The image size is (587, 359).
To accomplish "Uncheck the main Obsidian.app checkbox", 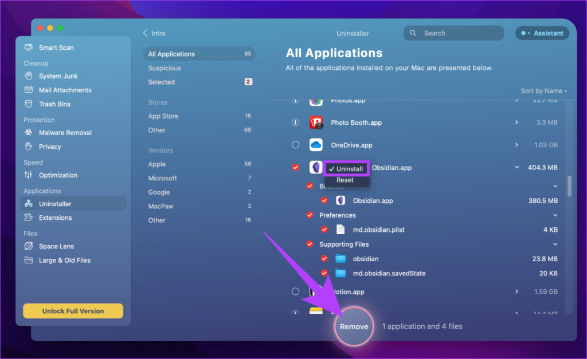I will [295, 167].
